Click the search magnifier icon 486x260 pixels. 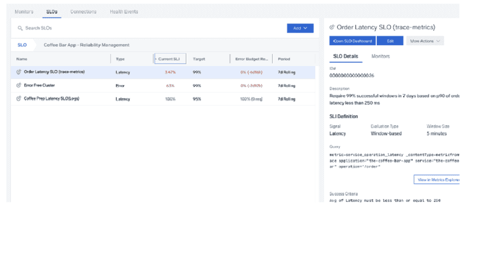[20, 28]
